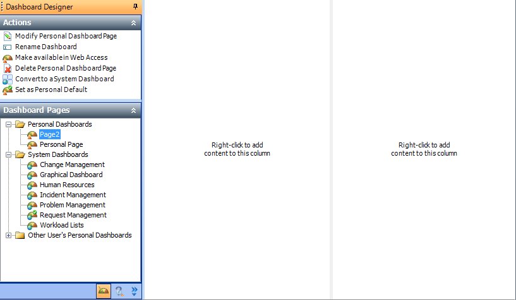Click the Personal Dashboards folder icon
The image size is (516, 300).
pyautogui.click(x=20, y=124)
